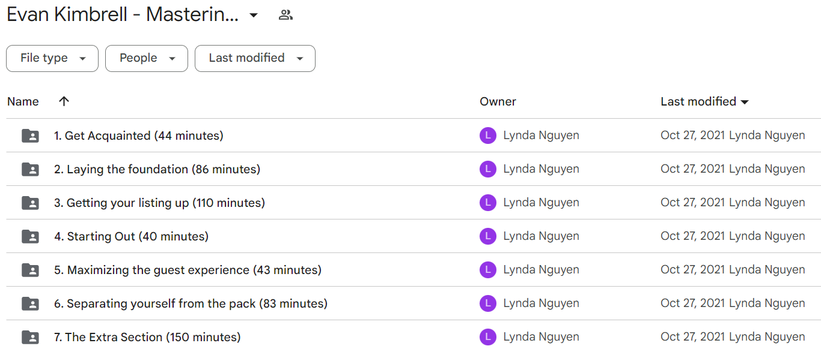
Task: Open the folder title dropdown arrow
Action: click(254, 16)
